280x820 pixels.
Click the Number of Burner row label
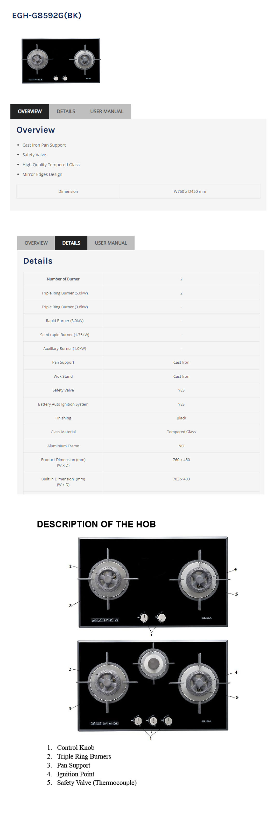63,279
